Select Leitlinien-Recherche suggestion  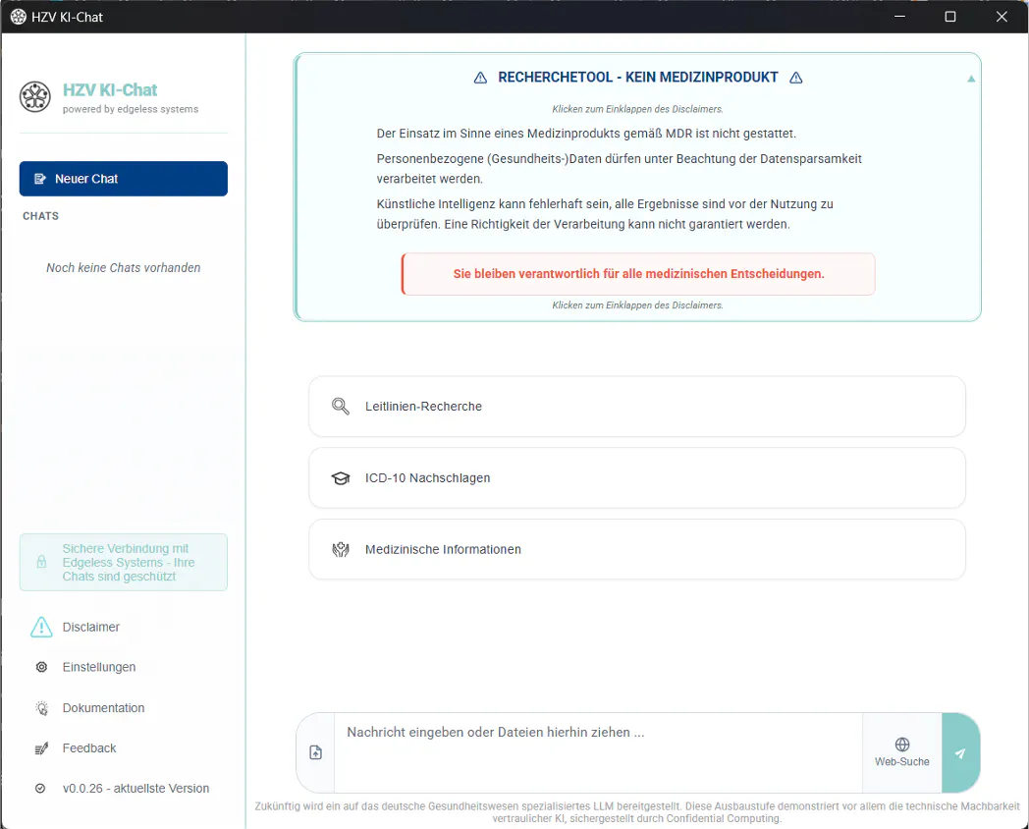click(637, 407)
